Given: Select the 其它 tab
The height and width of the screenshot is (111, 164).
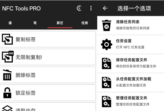Looking at the screenshot, I should pyautogui.click(x=60, y=23).
